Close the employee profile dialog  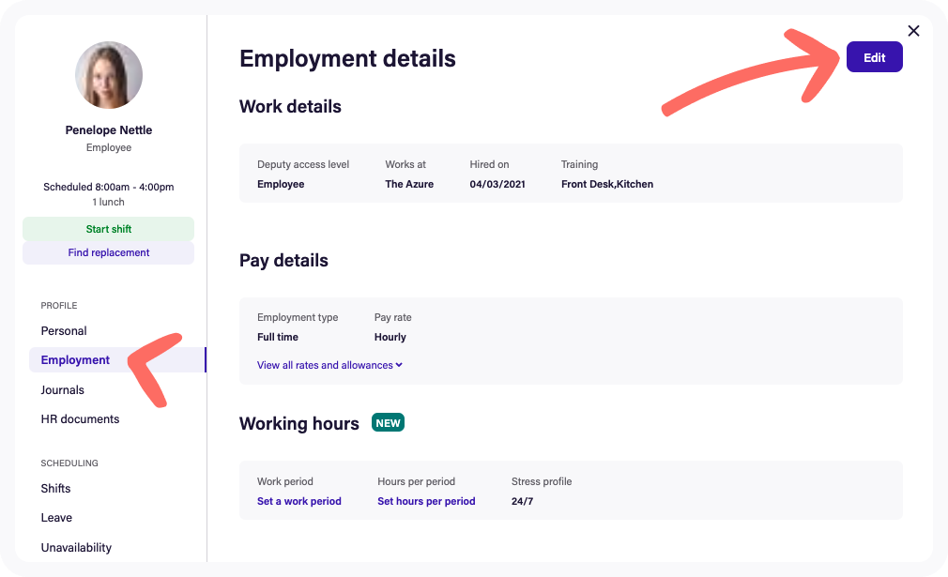pyautogui.click(x=913, y=31)
